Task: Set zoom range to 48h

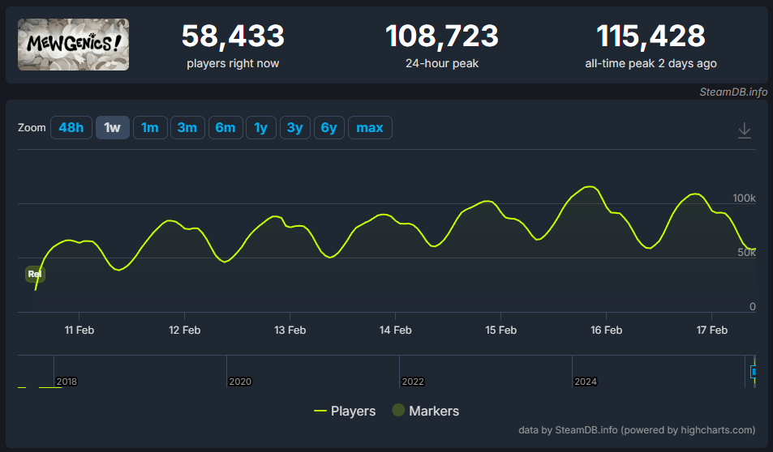Action: 71,127
